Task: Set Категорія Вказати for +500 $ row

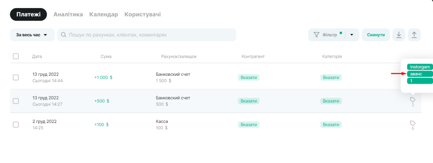Action: point(331,101)
